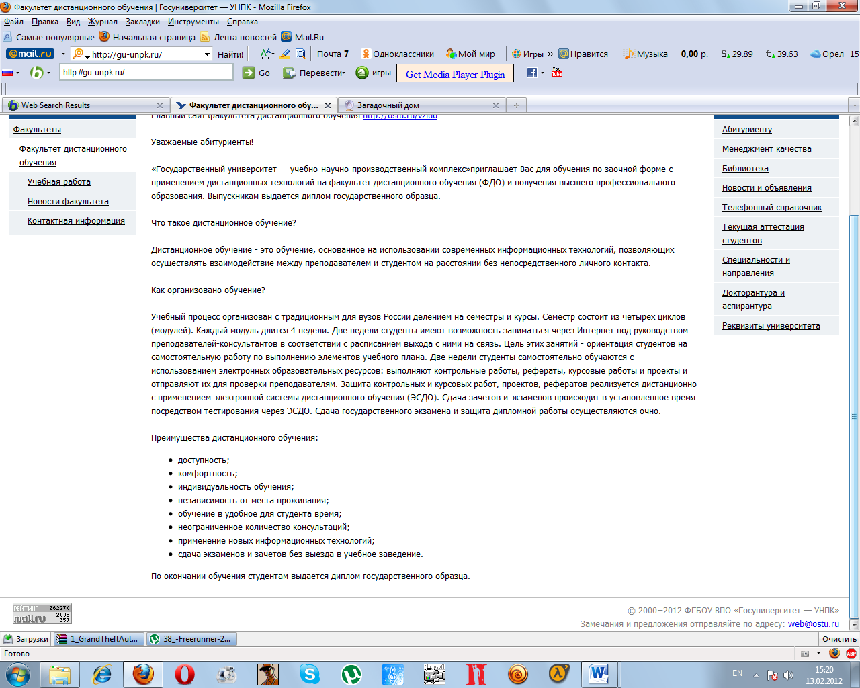Viewport: 860px width, 688px height.
Task: Open the Библиотека sidebar link
Action: tap(745, 169)
